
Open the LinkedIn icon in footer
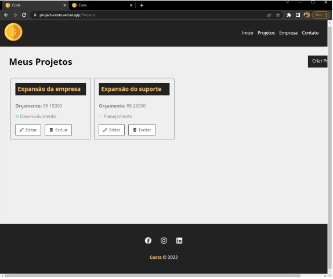[x=179, y=241]
